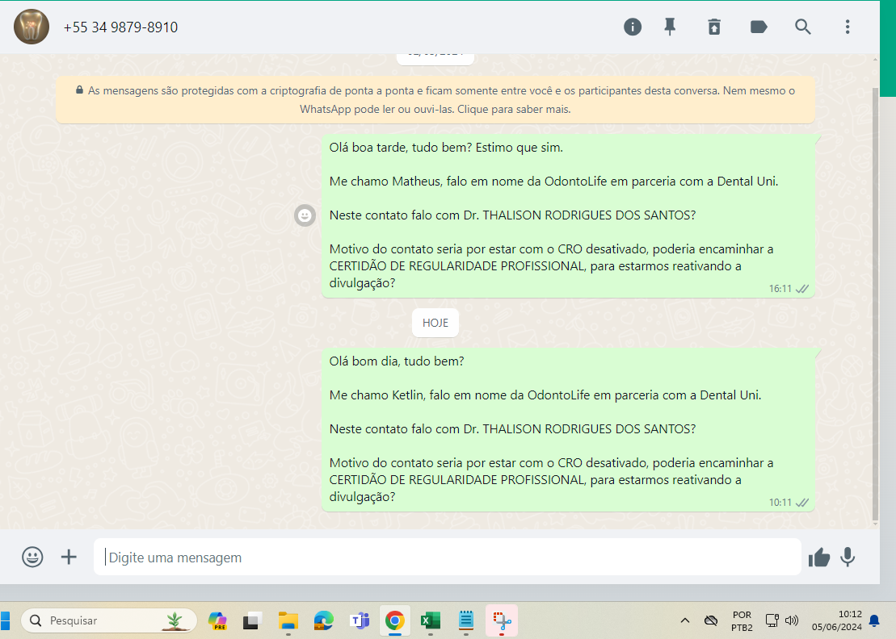Open volume control in tray
Screen dimensions: 896x639
tap(792, 620)
